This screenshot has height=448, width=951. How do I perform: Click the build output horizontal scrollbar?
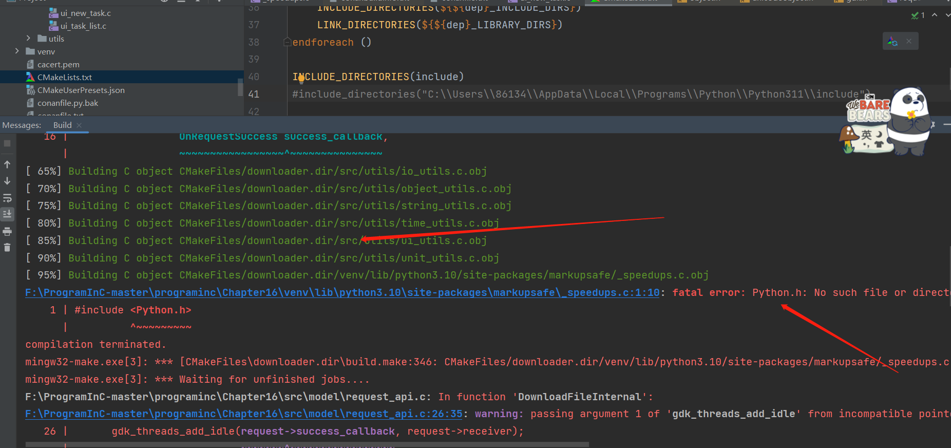pyautogui.click(x=307, y=445)
